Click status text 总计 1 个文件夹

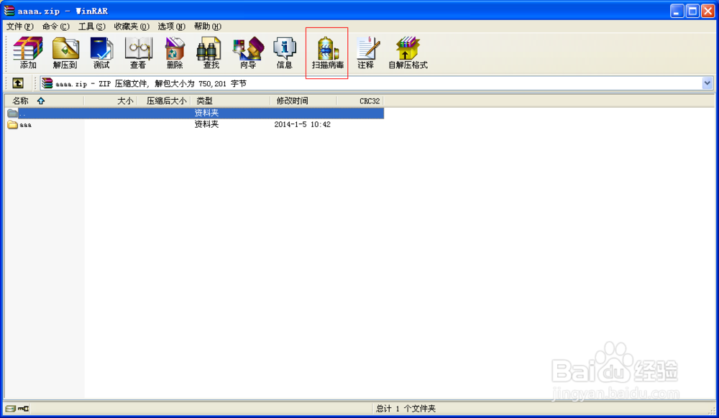(406, 409)
